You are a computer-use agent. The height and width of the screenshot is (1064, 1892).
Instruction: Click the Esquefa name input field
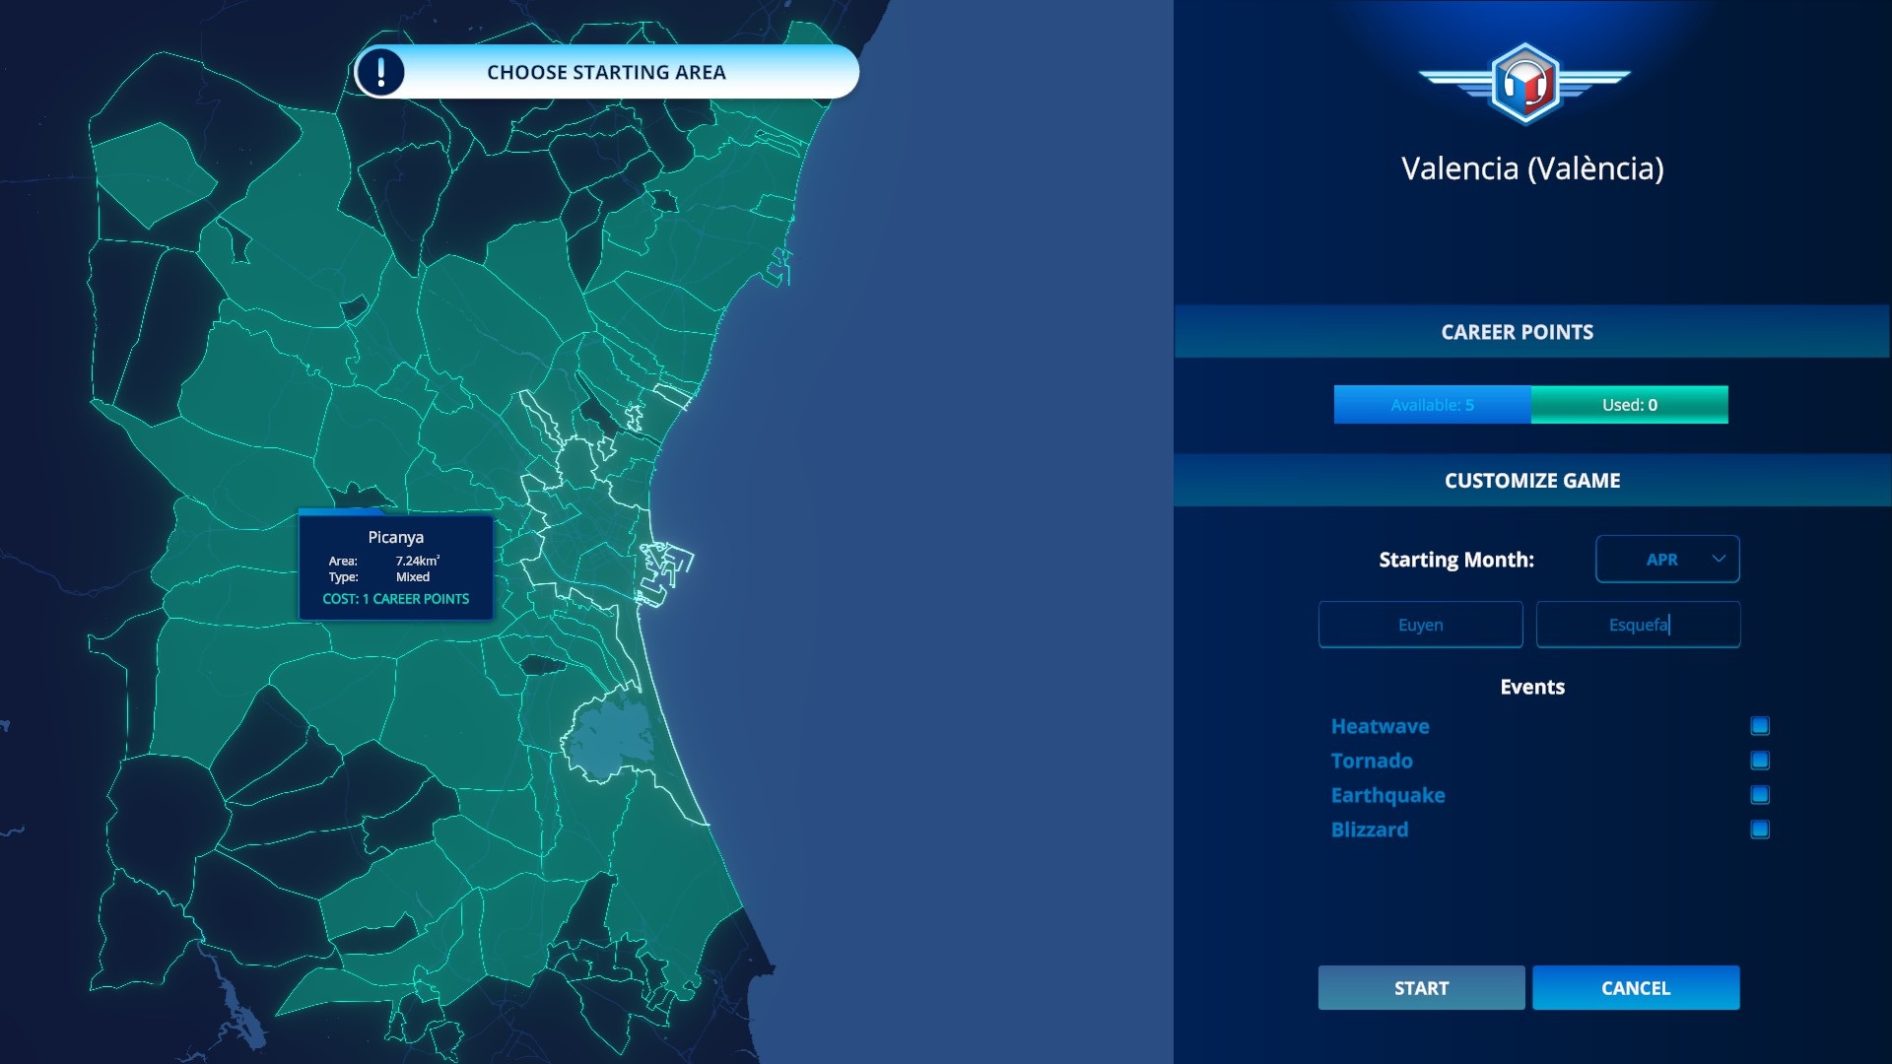tap(1638, 625)
